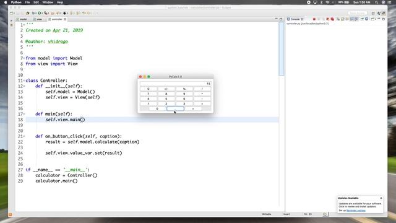Click the New file toolbar icon
This screenshot has width=396, height=223.
(x=11, y=13)
